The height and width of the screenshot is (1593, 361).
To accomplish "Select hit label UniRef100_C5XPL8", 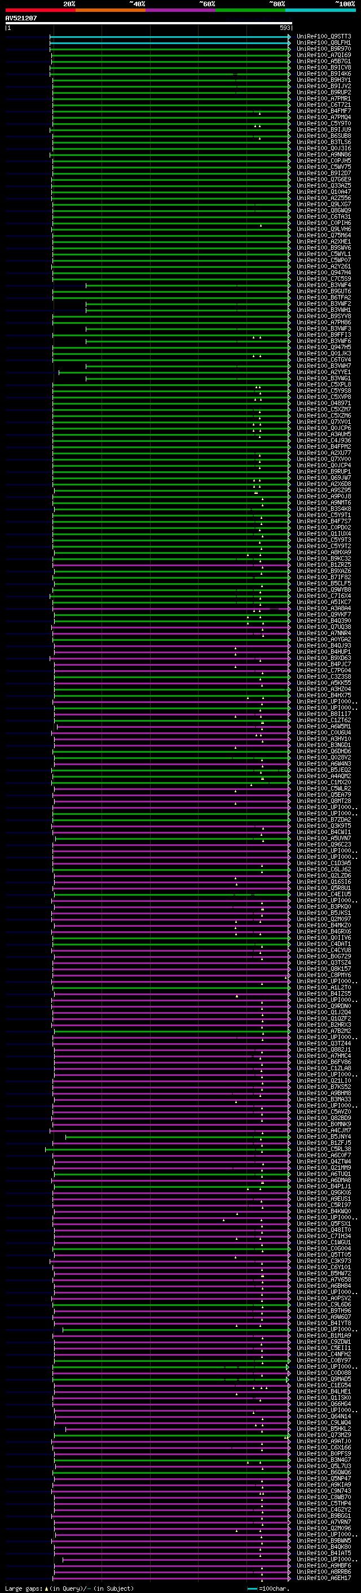I will click(x=324, y=385).
